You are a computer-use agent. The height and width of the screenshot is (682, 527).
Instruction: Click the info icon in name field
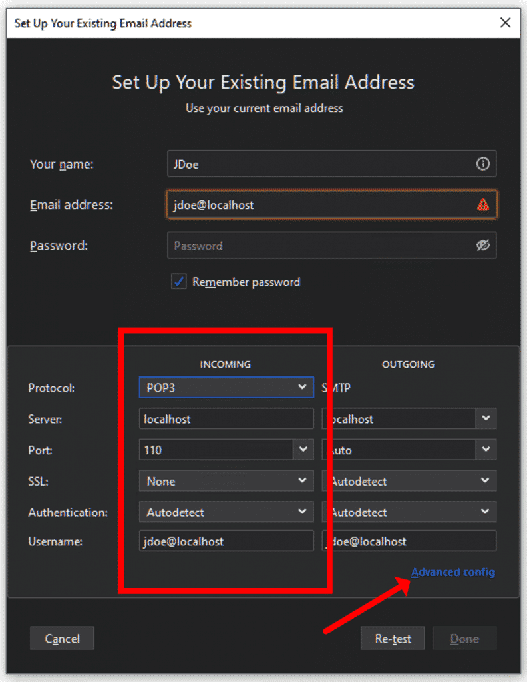(482, 164)
